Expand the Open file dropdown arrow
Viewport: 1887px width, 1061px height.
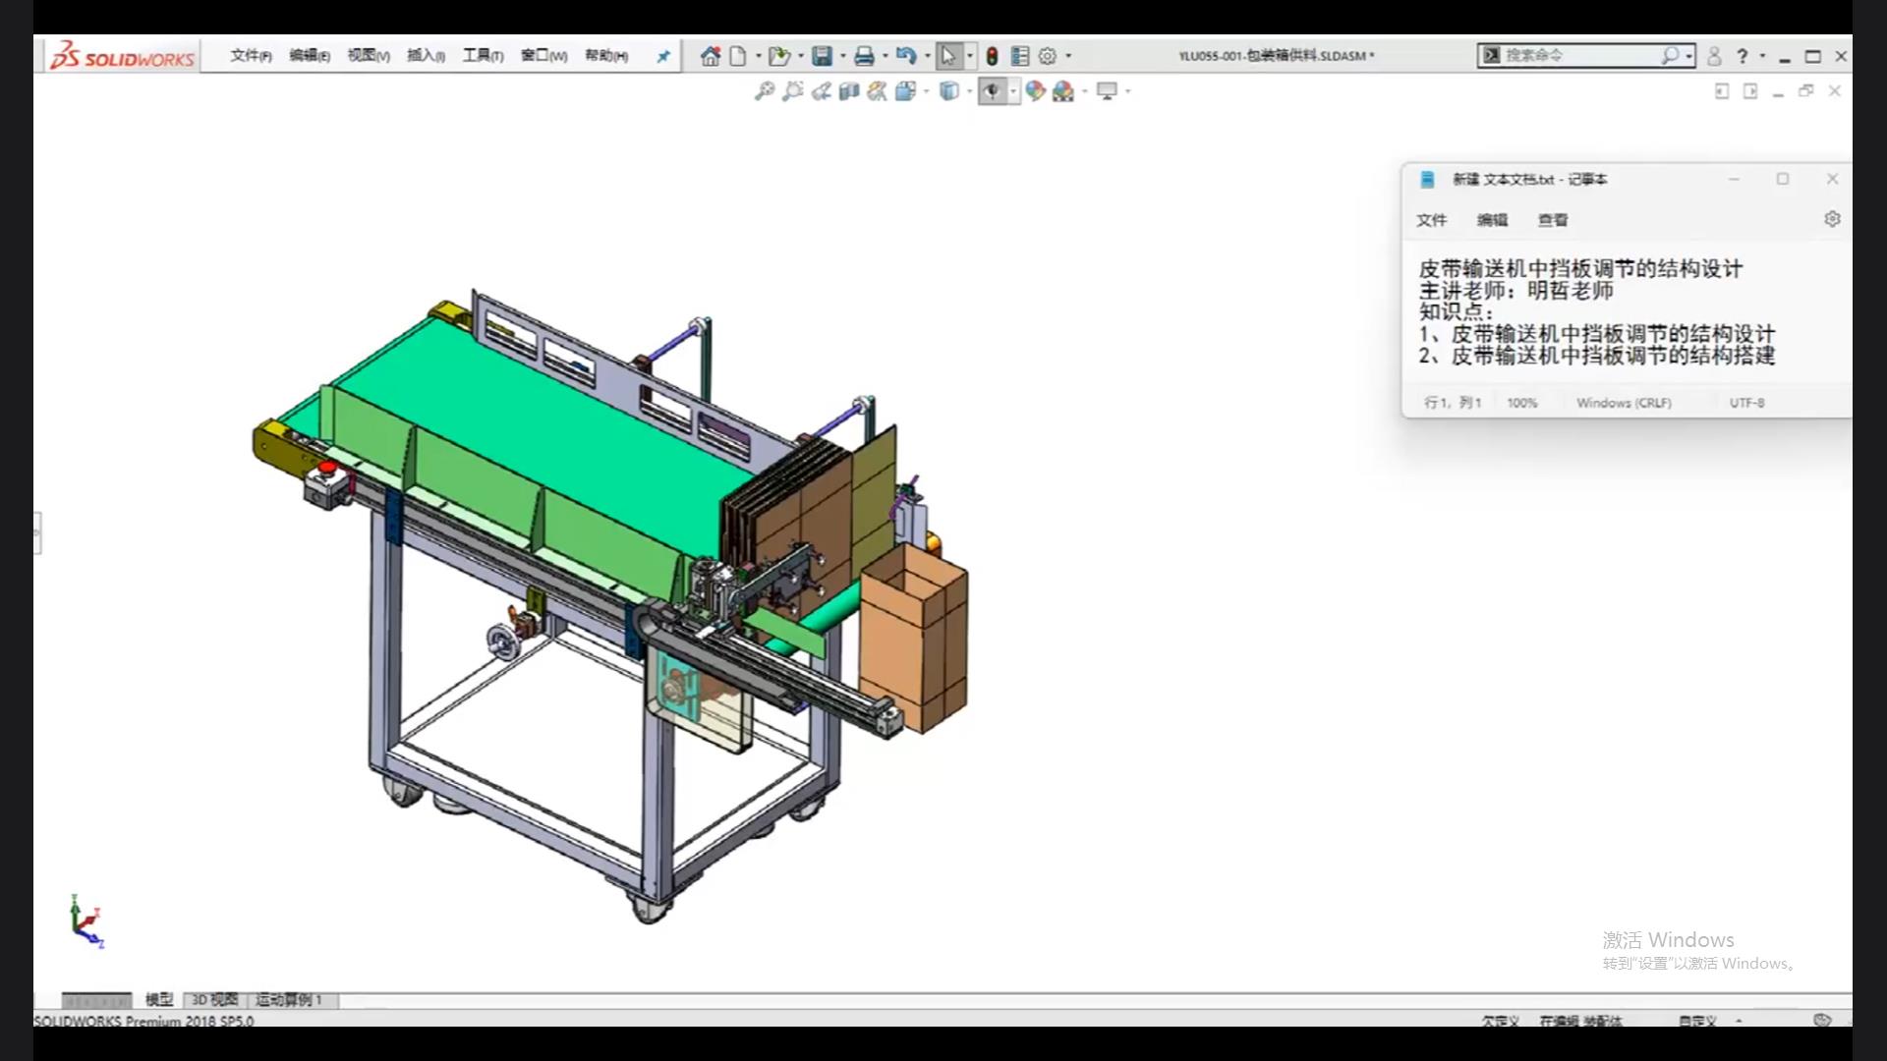click(800, 56)
